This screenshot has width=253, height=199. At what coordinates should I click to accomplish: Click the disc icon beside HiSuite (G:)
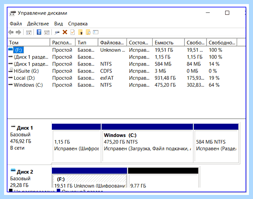click(11, 70)
